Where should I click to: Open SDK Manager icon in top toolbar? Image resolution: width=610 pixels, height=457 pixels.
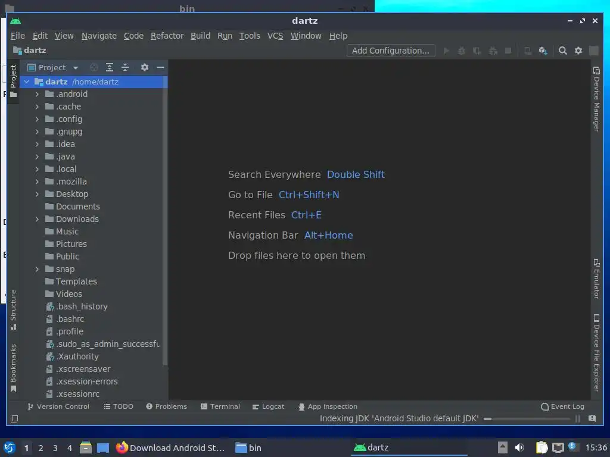(x=543, y=51)
